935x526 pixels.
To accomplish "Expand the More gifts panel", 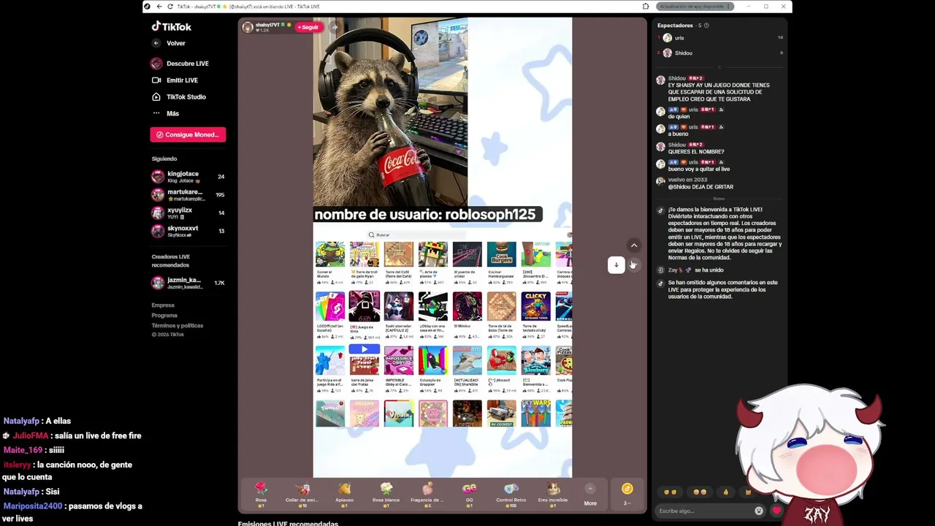I will point(590,495).
